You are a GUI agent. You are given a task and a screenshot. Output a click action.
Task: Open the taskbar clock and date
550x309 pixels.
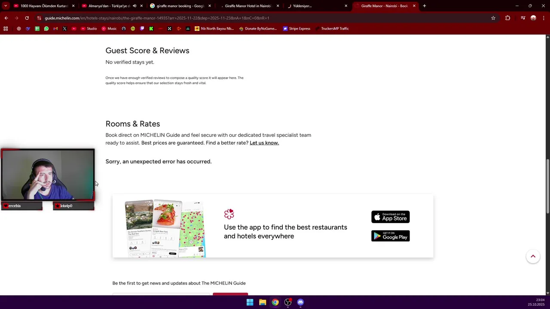click(536, 302)
